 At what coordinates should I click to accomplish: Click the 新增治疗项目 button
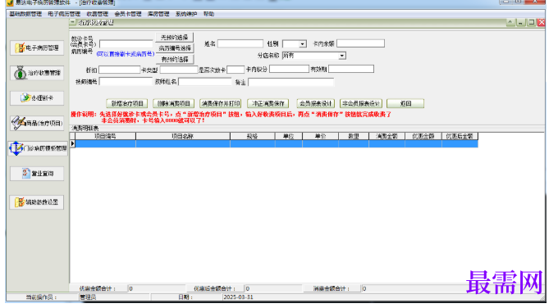[127, 104]
